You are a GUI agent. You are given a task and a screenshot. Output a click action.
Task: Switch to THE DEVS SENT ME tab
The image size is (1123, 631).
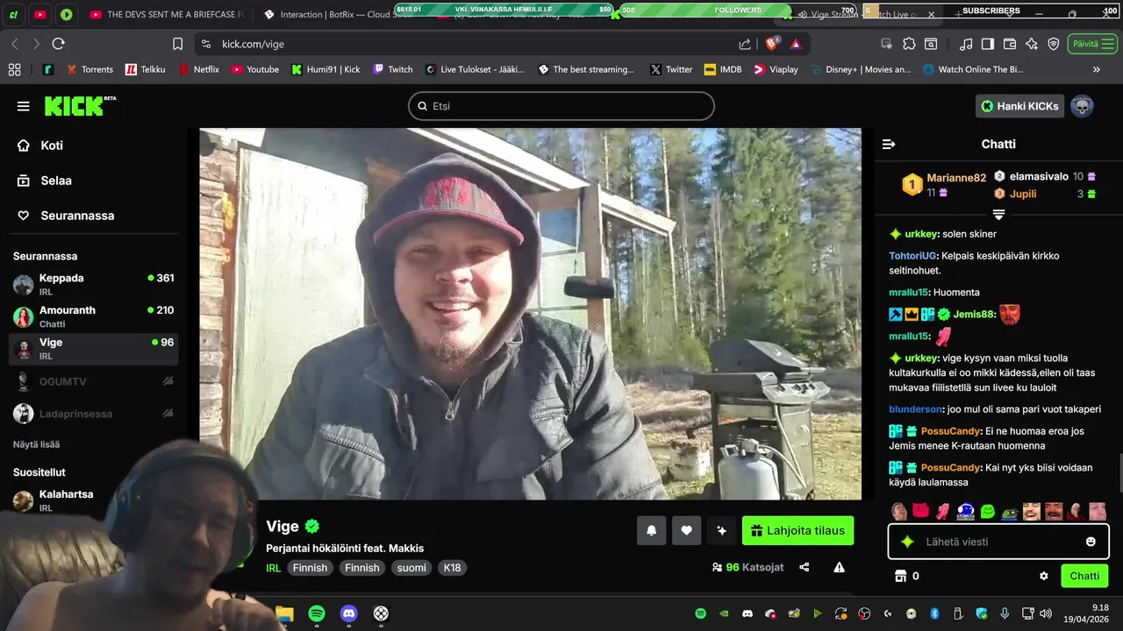click(167, 14)
